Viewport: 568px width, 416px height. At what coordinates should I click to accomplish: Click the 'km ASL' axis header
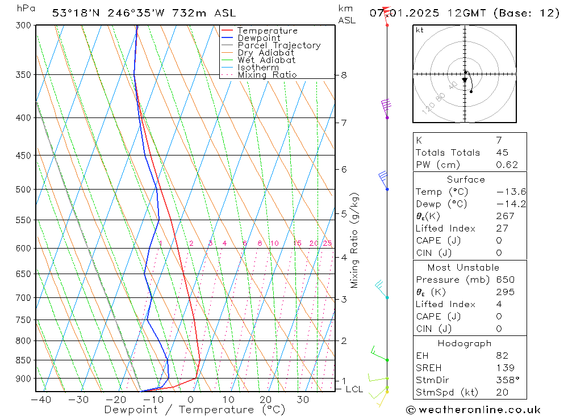(x=346, y=14)
